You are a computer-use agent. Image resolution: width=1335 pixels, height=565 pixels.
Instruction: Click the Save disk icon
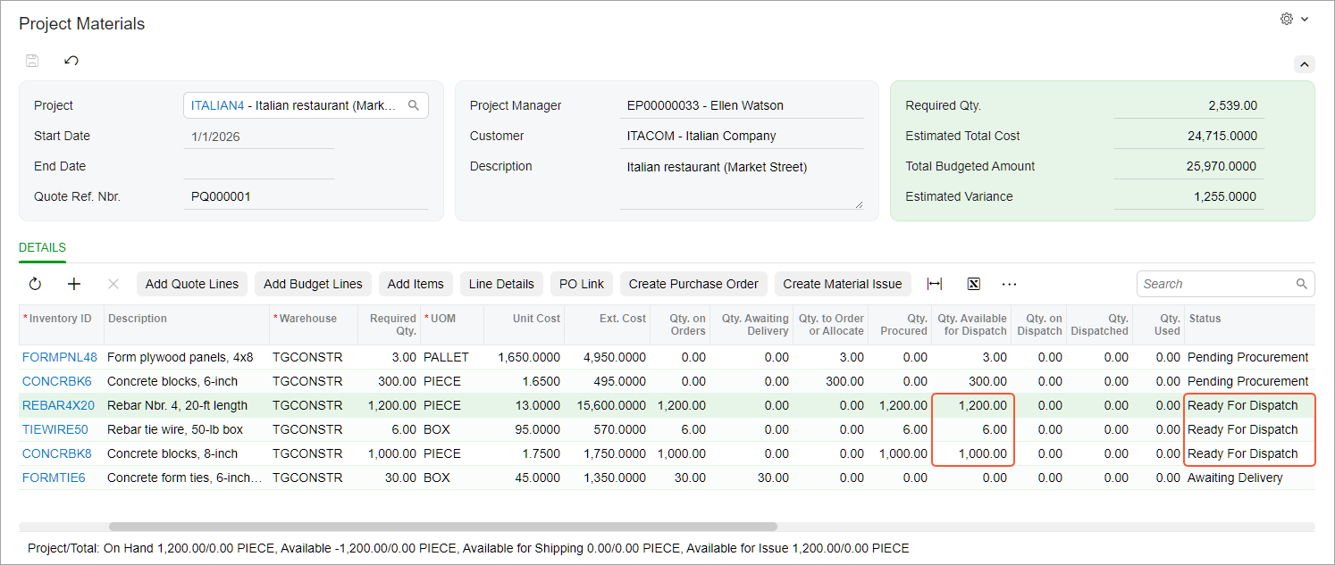pos(32,61)
